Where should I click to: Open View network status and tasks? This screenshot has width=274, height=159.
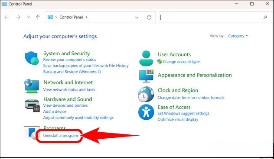click(69, 90)
